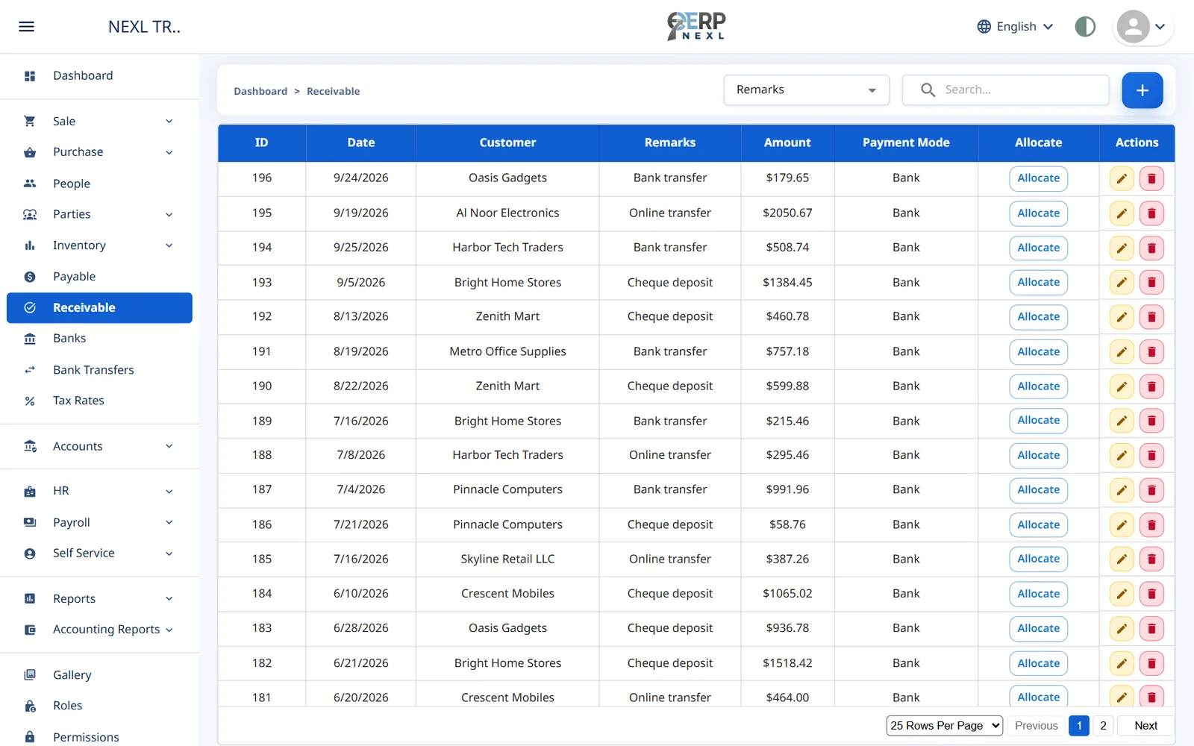Edit receivable row 184 for $1065.02
1194x746 pixels.
[x=1122, y=594]
